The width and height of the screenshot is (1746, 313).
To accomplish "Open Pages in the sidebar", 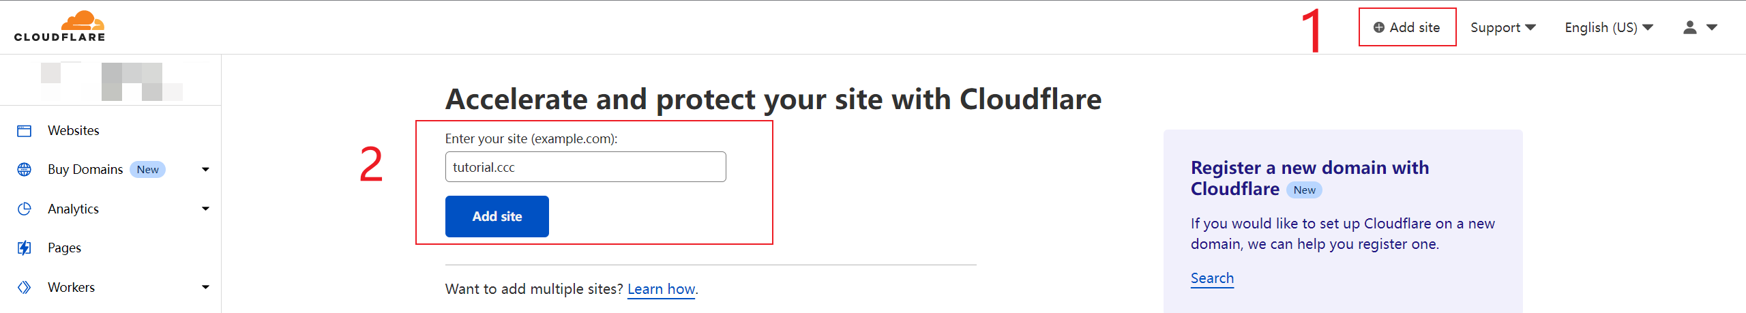I will point(64,248).
